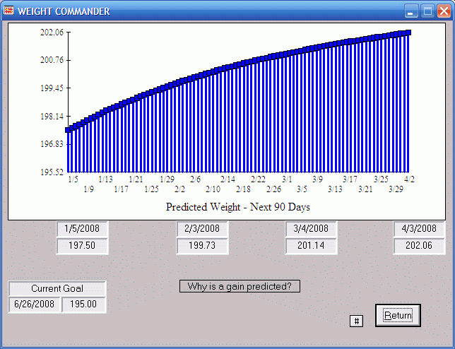Minimize the Weight Commander window

(411, 11)
